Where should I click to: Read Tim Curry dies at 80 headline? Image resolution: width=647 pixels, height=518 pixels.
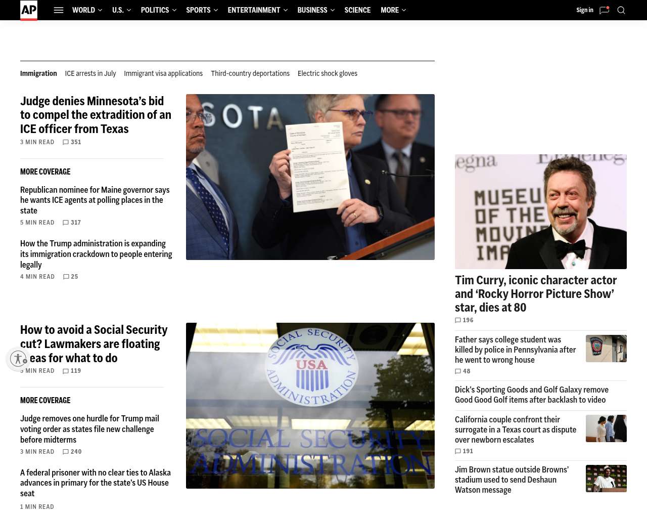pos(536,294)
